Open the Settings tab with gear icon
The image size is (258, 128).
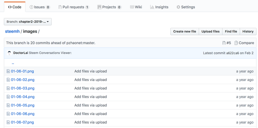point(185,7)
